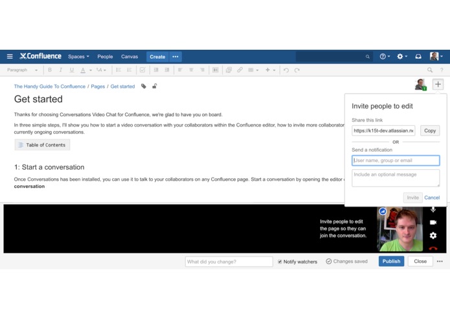The image size is (450, 319).
Task: Close the editor
Action: pyautogui.click(x=420, y=262)
